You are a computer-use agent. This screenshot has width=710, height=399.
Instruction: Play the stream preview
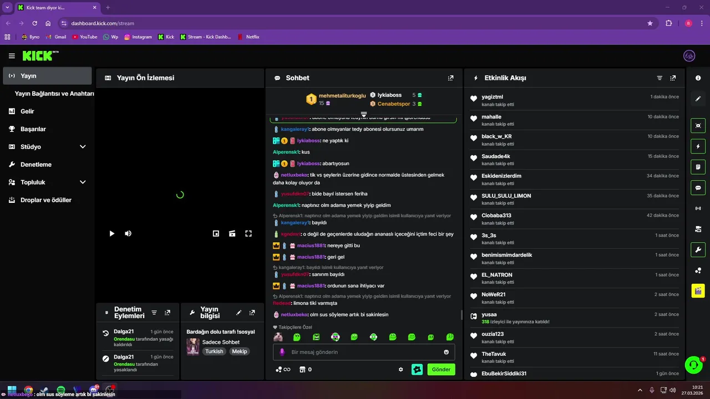pos(111,234)
